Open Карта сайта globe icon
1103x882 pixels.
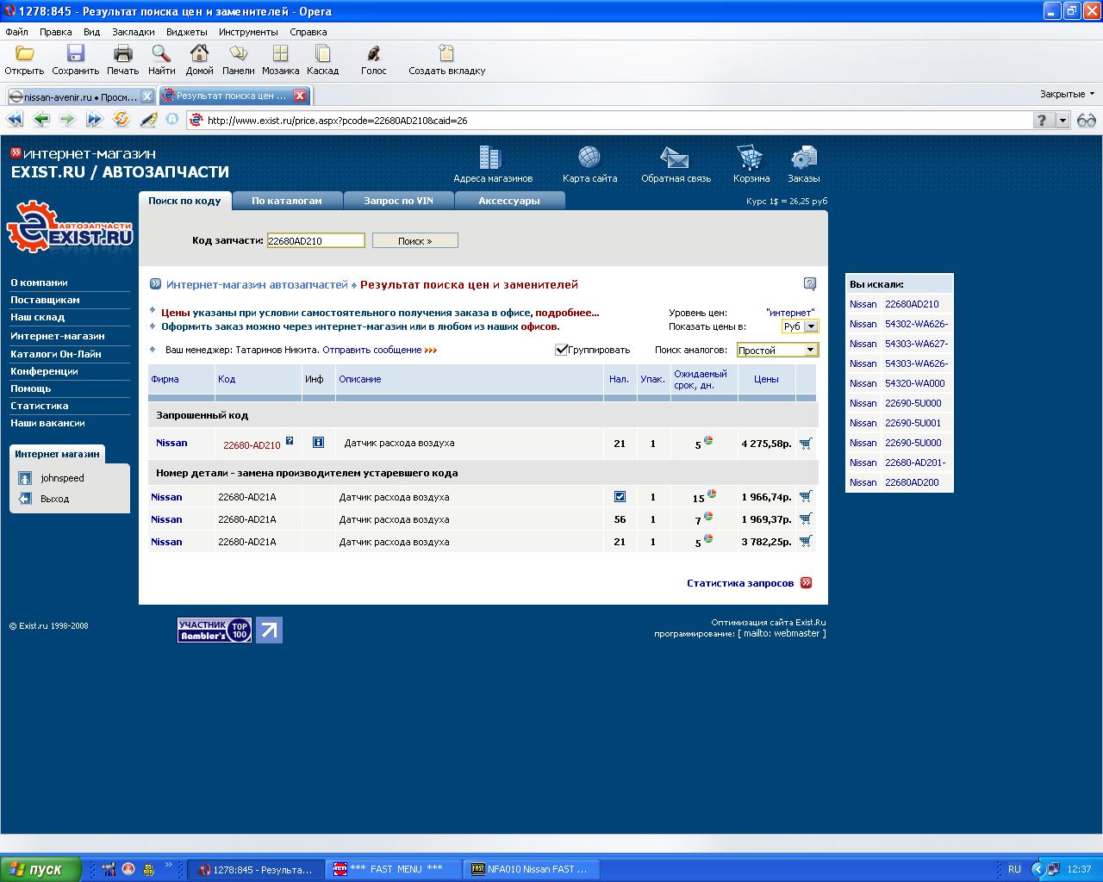coord(589,158)
